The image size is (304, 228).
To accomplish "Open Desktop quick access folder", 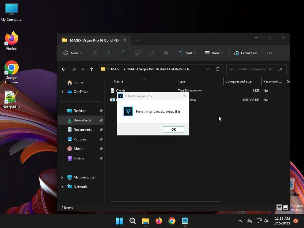I will 80,111.
